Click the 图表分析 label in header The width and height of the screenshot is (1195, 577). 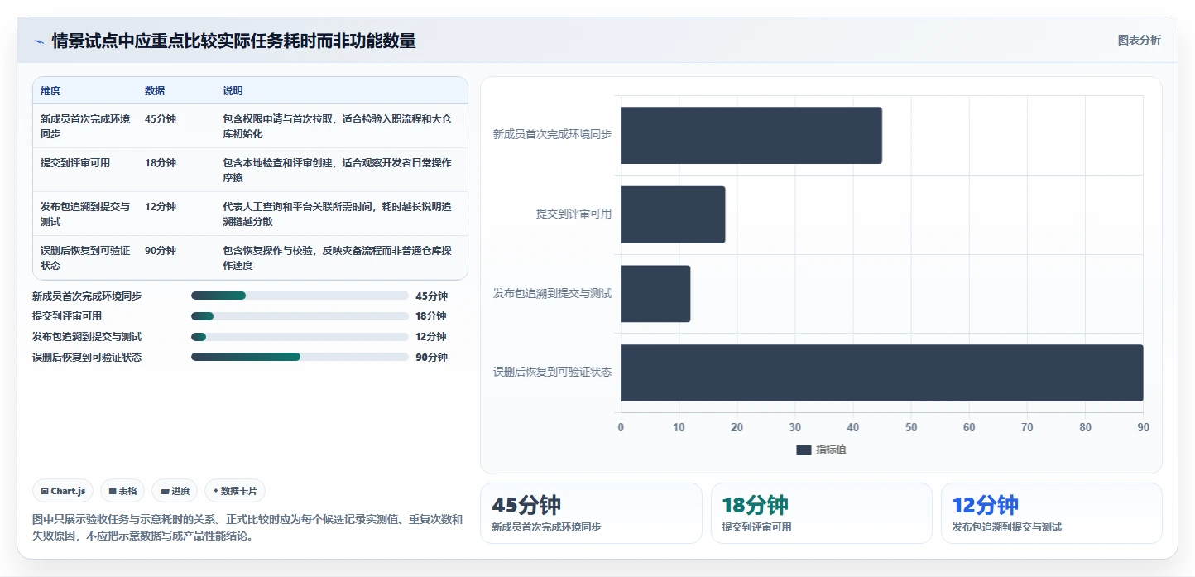click(x=1139, y=40)
